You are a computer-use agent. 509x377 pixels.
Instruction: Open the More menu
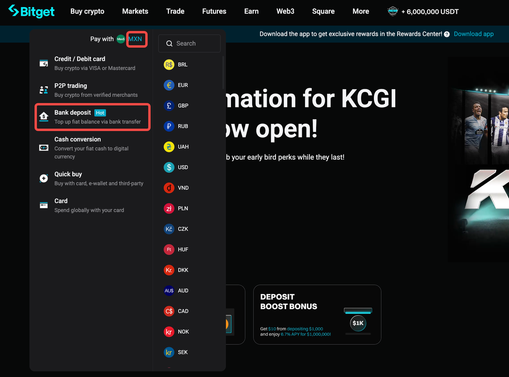[361, 11]
